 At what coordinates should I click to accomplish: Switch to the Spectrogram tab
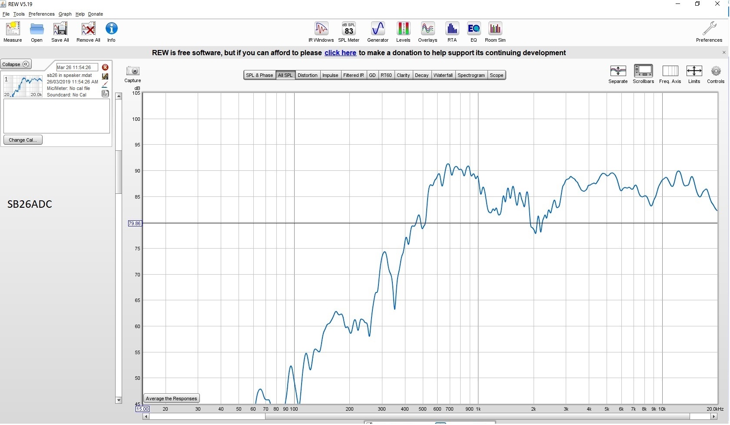point(471,75)
